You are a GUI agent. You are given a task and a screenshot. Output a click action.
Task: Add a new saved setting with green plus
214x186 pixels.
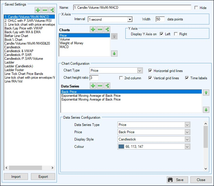(38, 10)
